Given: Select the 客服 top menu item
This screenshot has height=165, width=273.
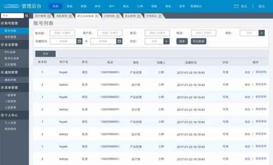Looking at the screenshot, I should (154, 6).
